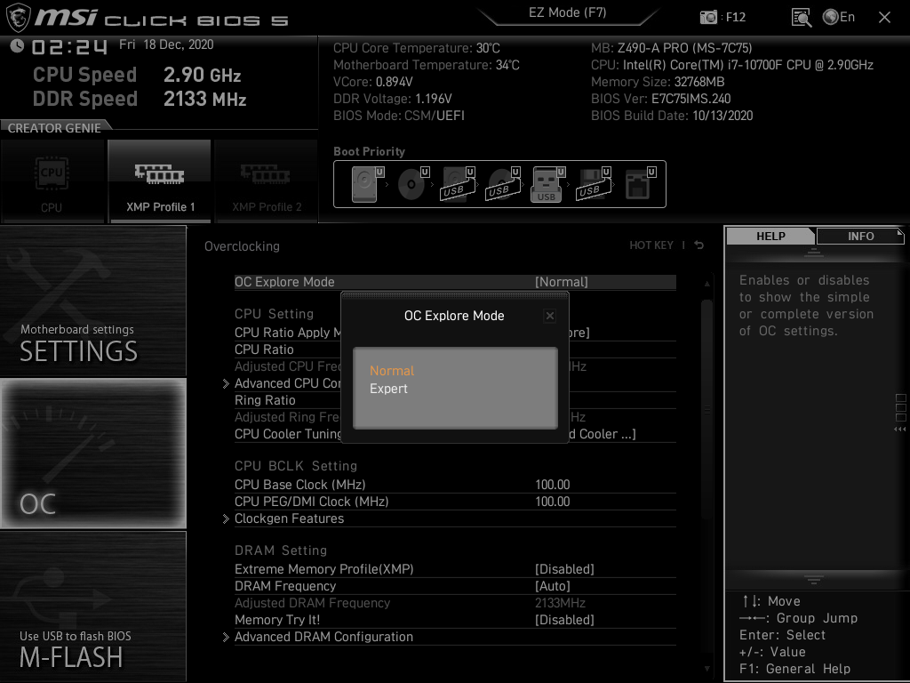Choose Expert in OC Explore Mode list

point(388,389)
